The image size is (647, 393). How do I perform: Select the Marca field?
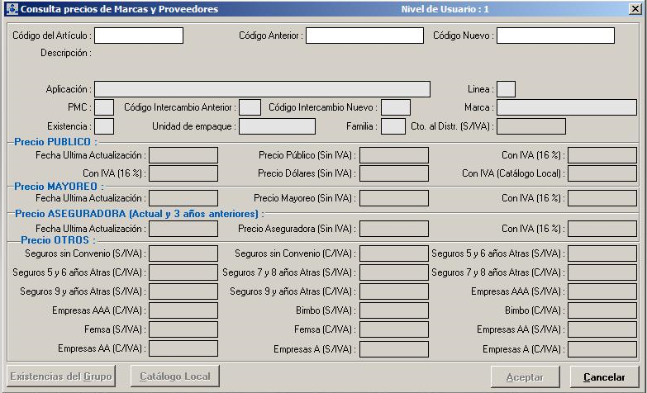[566, 107]
